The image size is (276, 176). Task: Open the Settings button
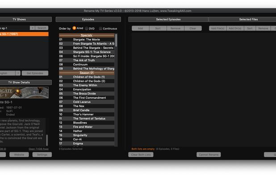[x=42, y=155]
